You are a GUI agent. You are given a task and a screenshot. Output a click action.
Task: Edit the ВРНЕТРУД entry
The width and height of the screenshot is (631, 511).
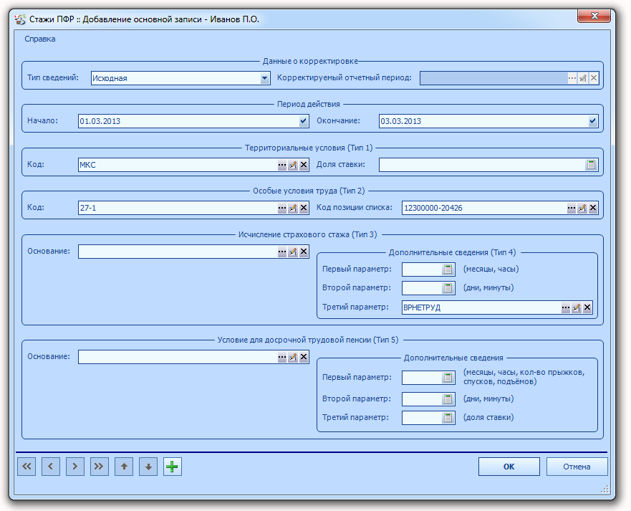577,307
